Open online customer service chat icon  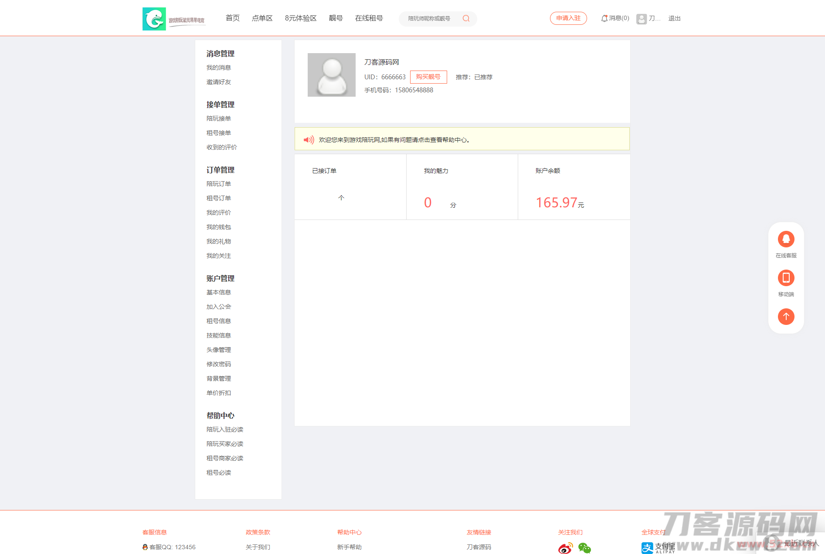point(786,239)
